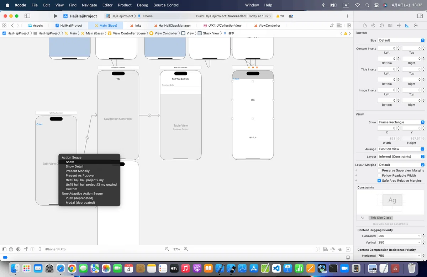Image resolution: width=427 pixels, height=277 pixels.
Task: Increment Content Insets Left stepper
Action: pos(399,47)
